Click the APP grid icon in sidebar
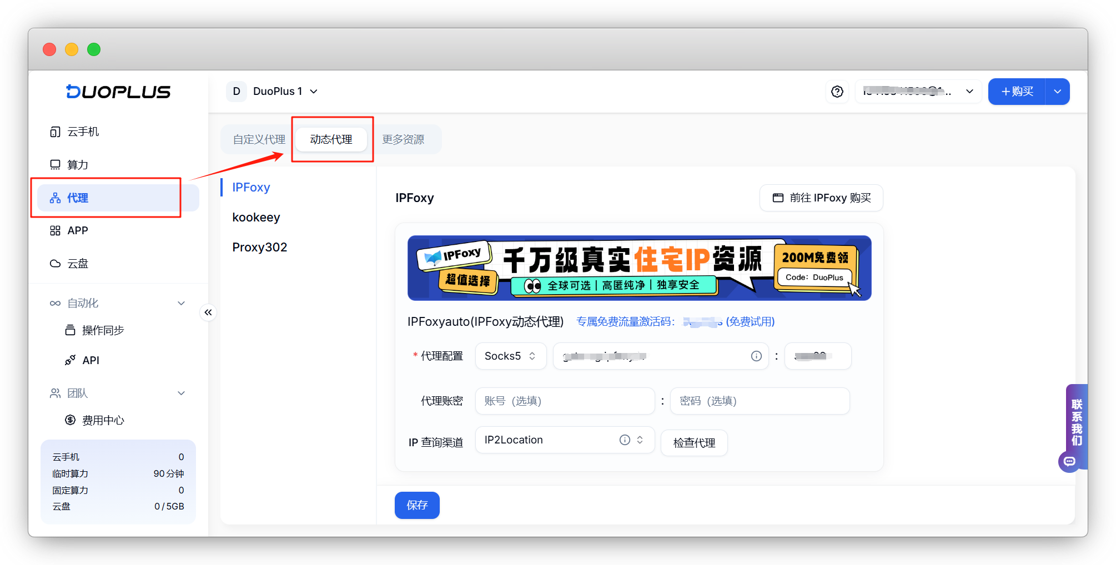This screenshot has width=1116, height=565. pyautogui.click(x=55, y=231)
